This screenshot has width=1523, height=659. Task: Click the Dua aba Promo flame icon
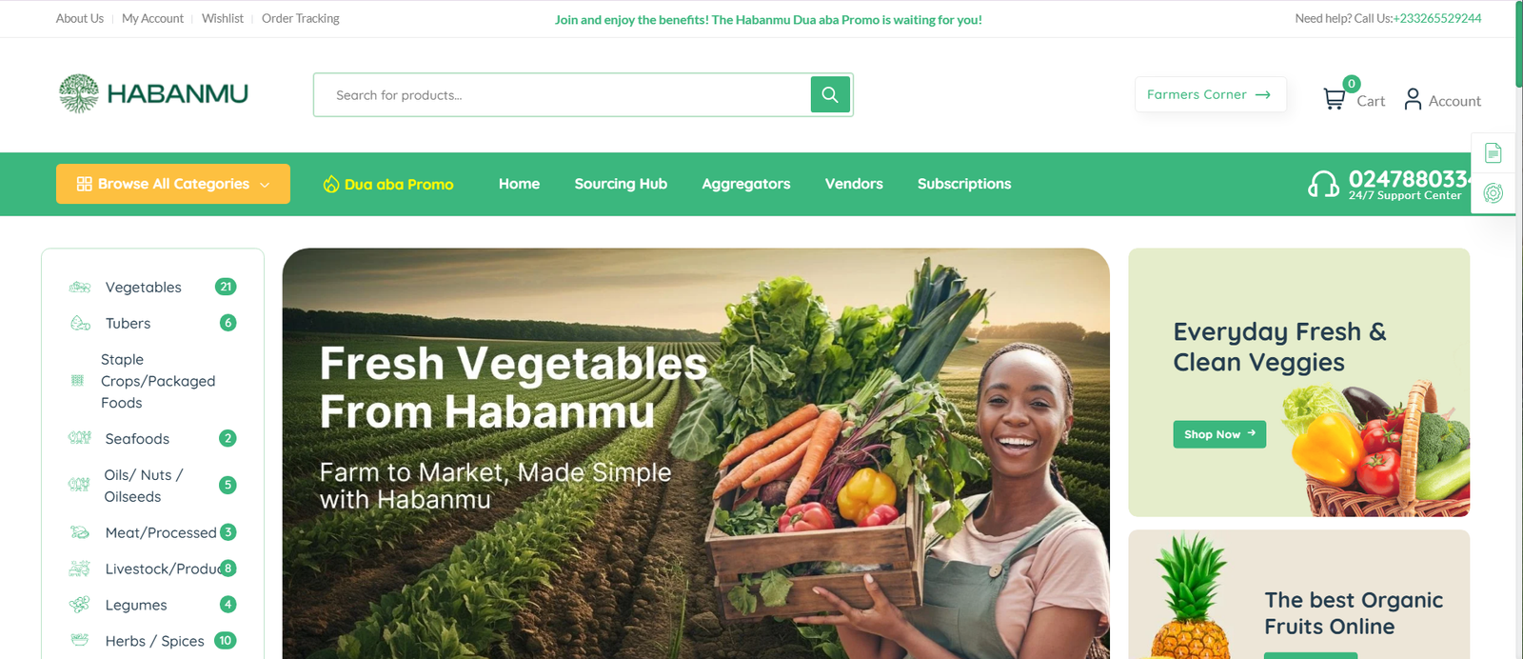331,184
